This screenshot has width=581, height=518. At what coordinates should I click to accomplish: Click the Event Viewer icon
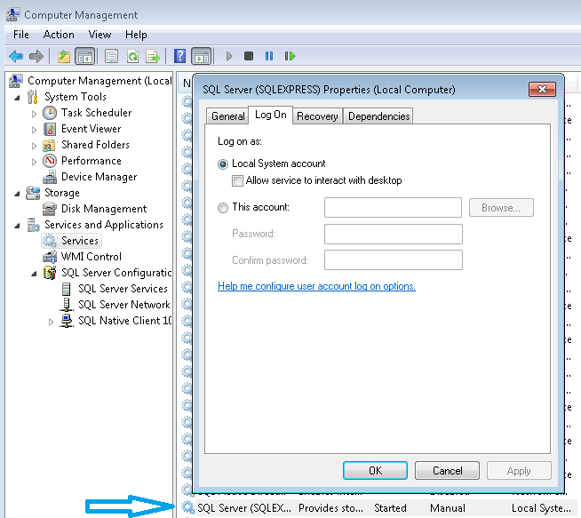tap(50, 129)
